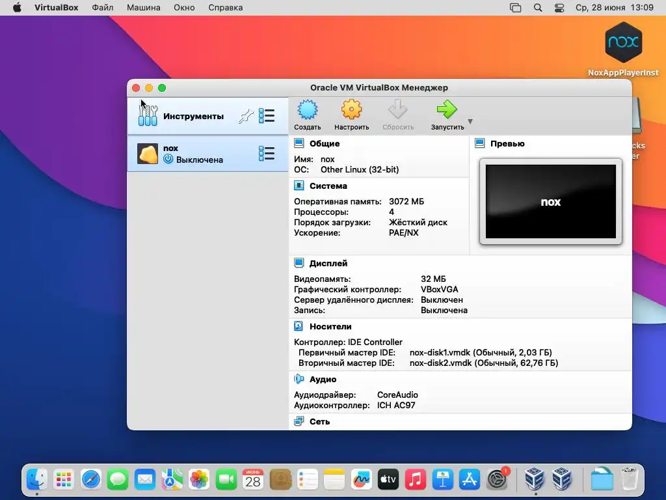This screenshot has height=500, width=666.
Task: Open System Settings from the Dock
Action: click(496, 480)
